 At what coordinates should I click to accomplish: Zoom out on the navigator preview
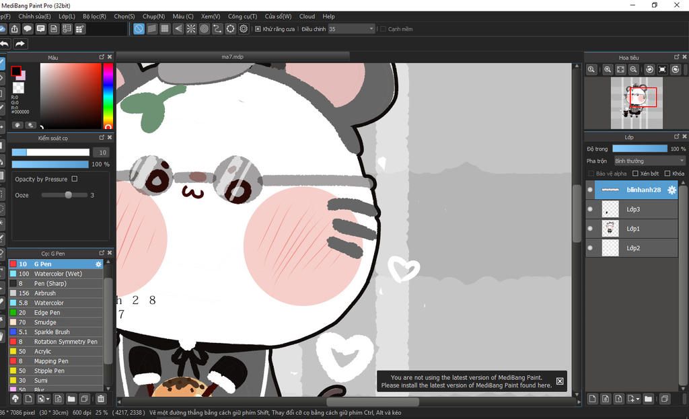coord(633,69)
